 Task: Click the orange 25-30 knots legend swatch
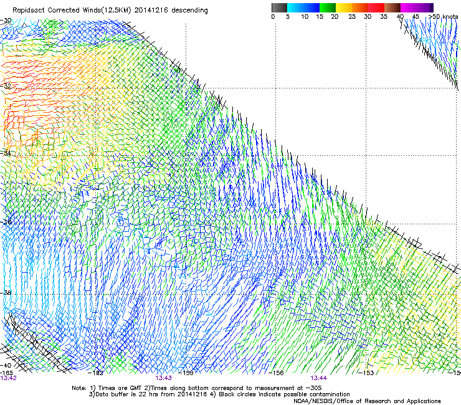(x=360, y=7)
